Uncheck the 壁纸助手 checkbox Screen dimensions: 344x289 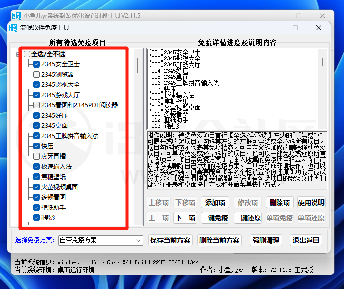[x=36, y=207]
